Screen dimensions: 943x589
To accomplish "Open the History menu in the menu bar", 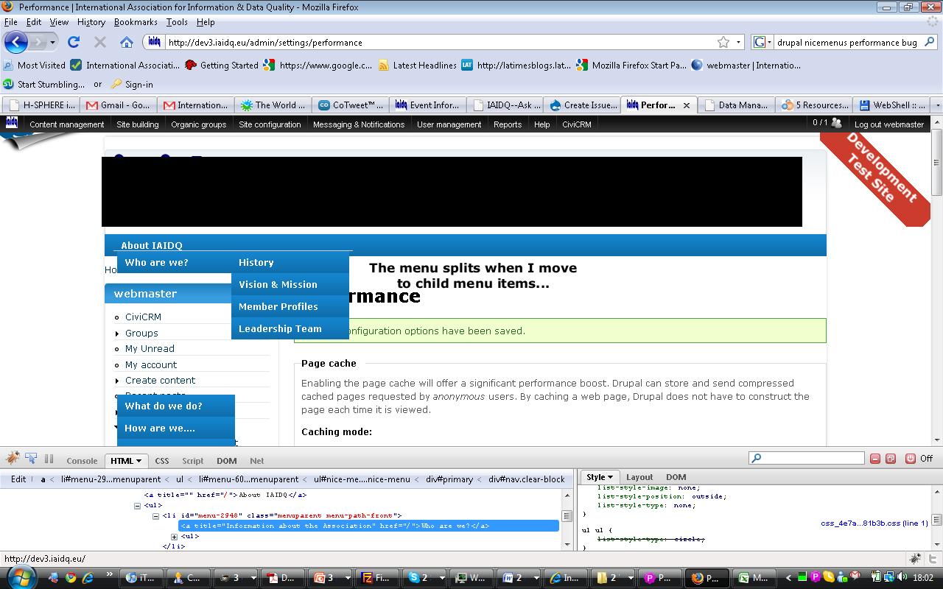I will (91, 22).
